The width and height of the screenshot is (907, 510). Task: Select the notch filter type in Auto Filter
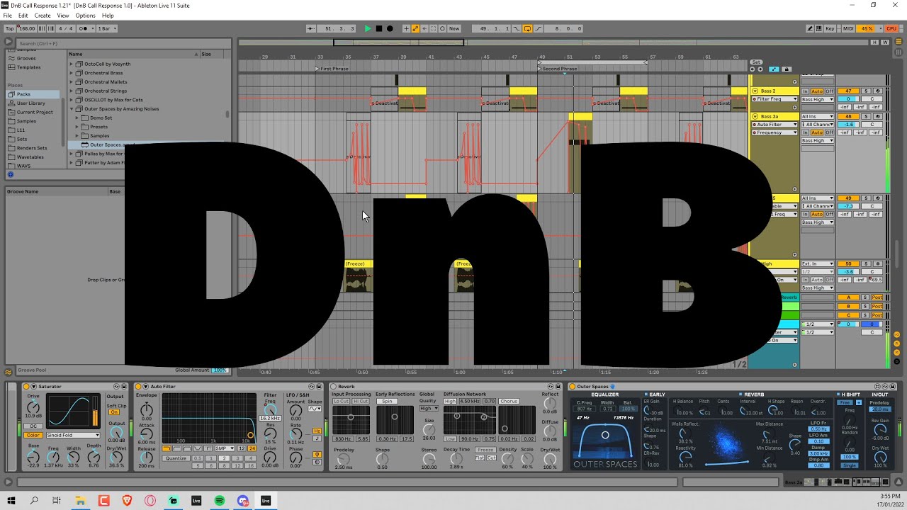click(x=198, y=448)
